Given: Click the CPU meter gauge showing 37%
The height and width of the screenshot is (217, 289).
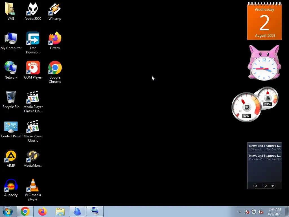Looking at the screenshot, I should click(246, 107).
